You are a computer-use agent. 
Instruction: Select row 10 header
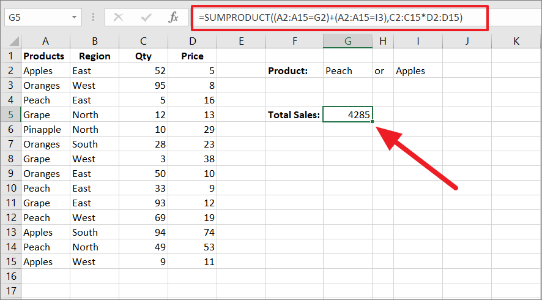point(11,188)
